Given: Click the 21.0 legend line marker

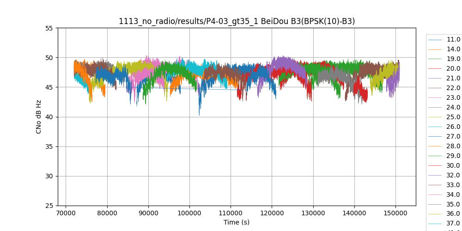Looking at the screenshot, I should (x=435, y=79).
